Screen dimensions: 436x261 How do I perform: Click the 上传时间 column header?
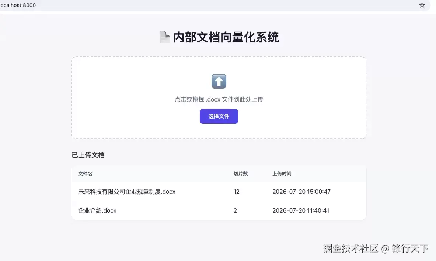coord(282,174)
